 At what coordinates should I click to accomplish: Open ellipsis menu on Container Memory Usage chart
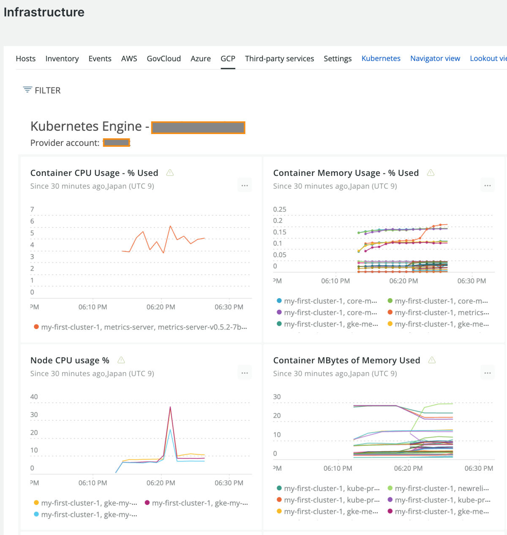(488, 186)
